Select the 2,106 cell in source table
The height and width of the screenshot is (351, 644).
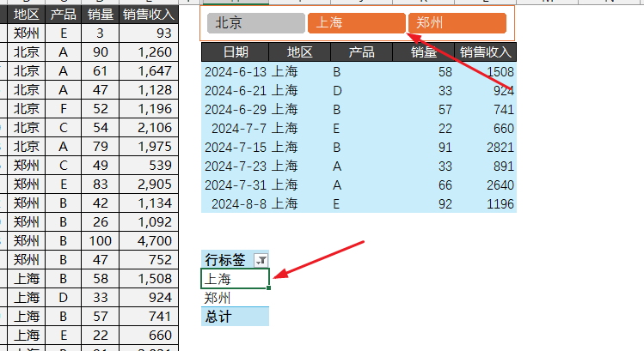pos(149,127)
